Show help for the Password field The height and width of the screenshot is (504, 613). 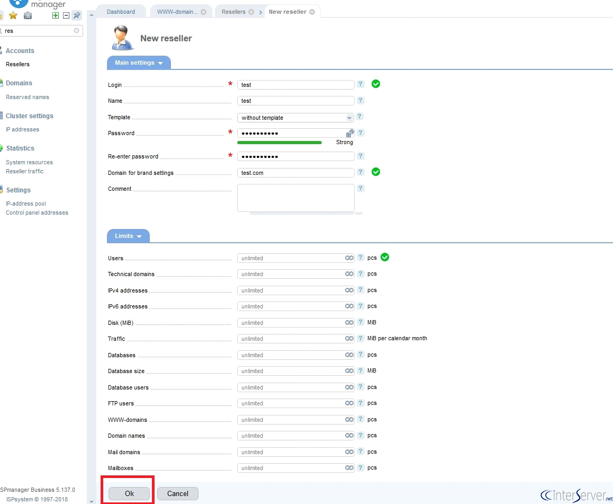(x=360, y=132)
